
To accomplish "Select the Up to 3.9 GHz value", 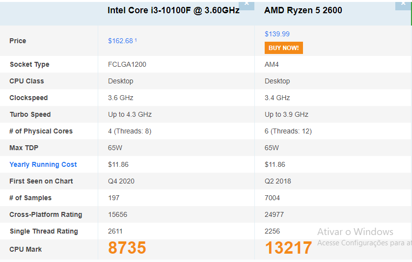I will tap(286, 114).
